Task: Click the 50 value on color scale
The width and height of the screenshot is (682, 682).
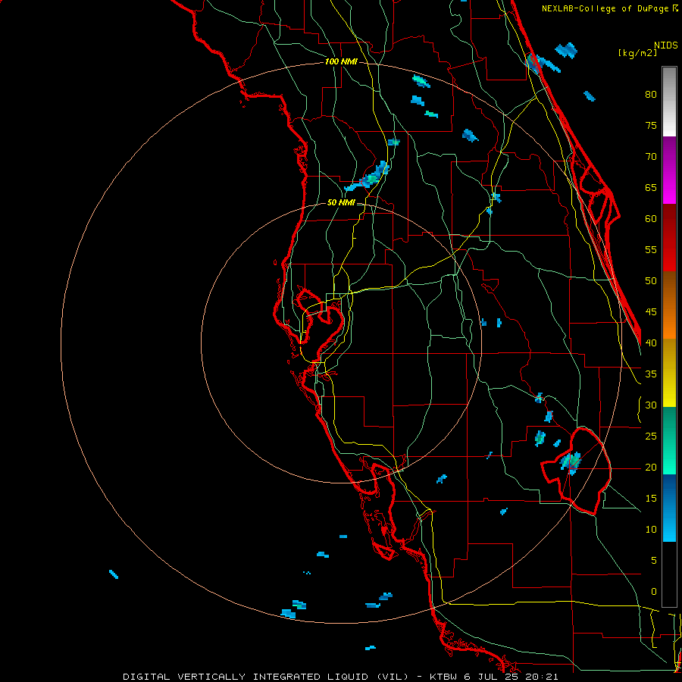Action: (x=651, y=281)
